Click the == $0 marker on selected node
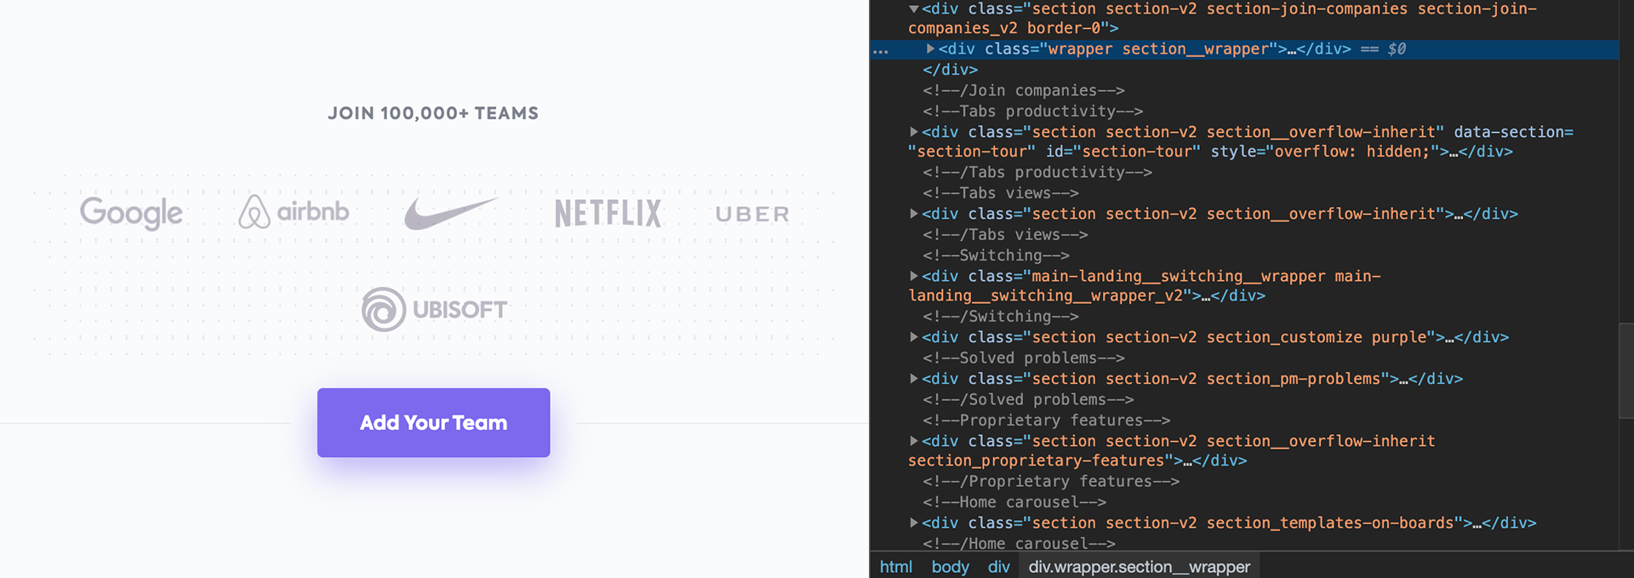The height and width of the screenshot is (578, 1634). coord(1383,49)
